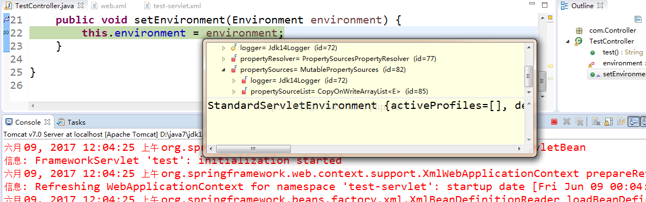646x202 pixels.
Task: Click the horizontal scrollbar thumb in the popup
Action: pyautogui.click(x=253, y=149)
